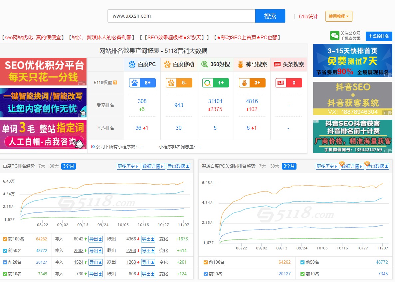
Task: Click the Toutiao weight 0 badge
Action: [289, 83]
